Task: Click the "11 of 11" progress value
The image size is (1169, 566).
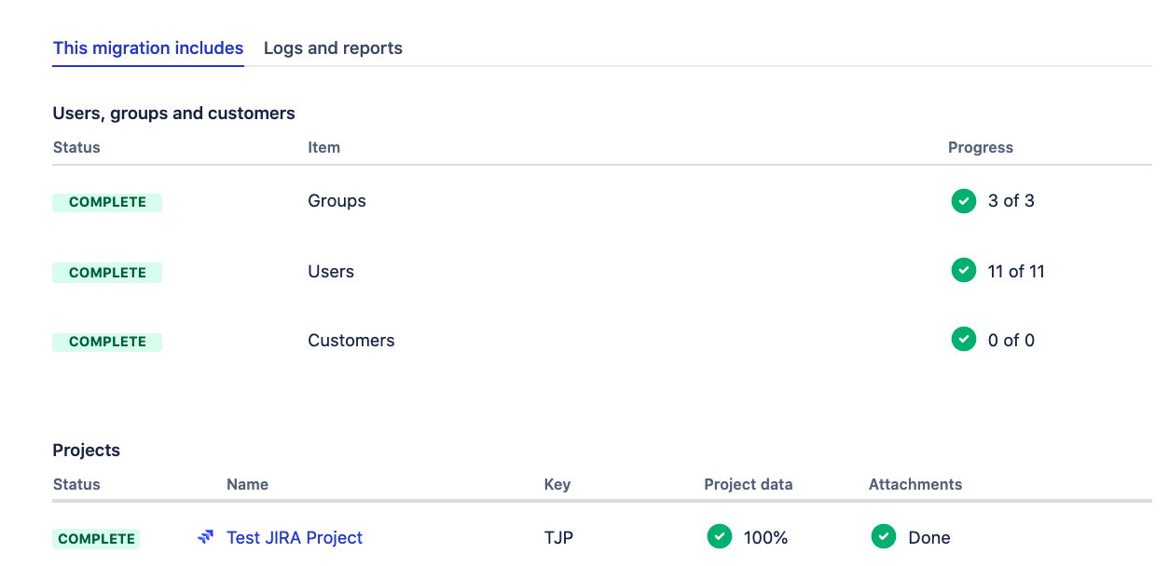Action: click(x=1016, y=272)
